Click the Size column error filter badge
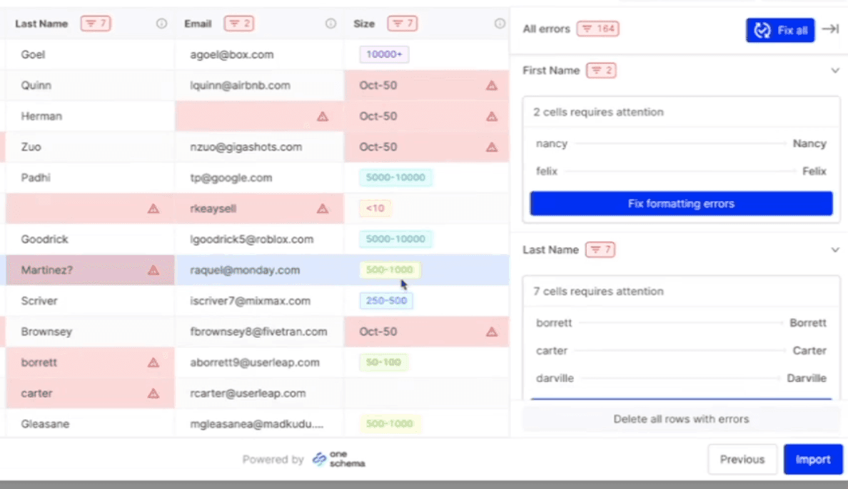 point(402,24)
